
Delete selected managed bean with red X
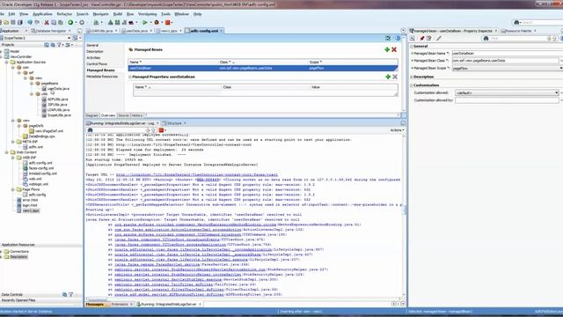tap(394, 49)
